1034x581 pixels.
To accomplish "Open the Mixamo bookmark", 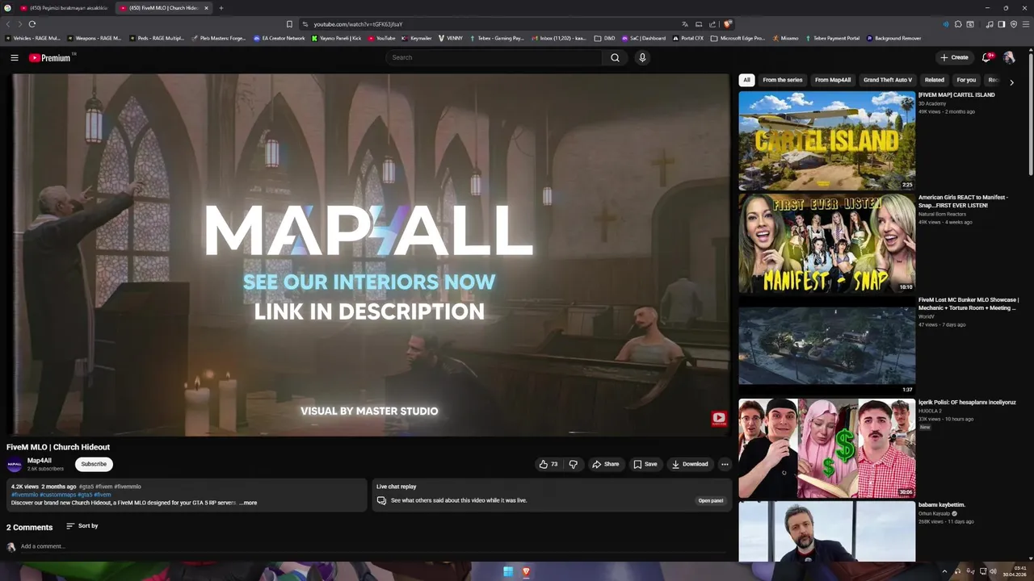I will click(x=785, y=38).
